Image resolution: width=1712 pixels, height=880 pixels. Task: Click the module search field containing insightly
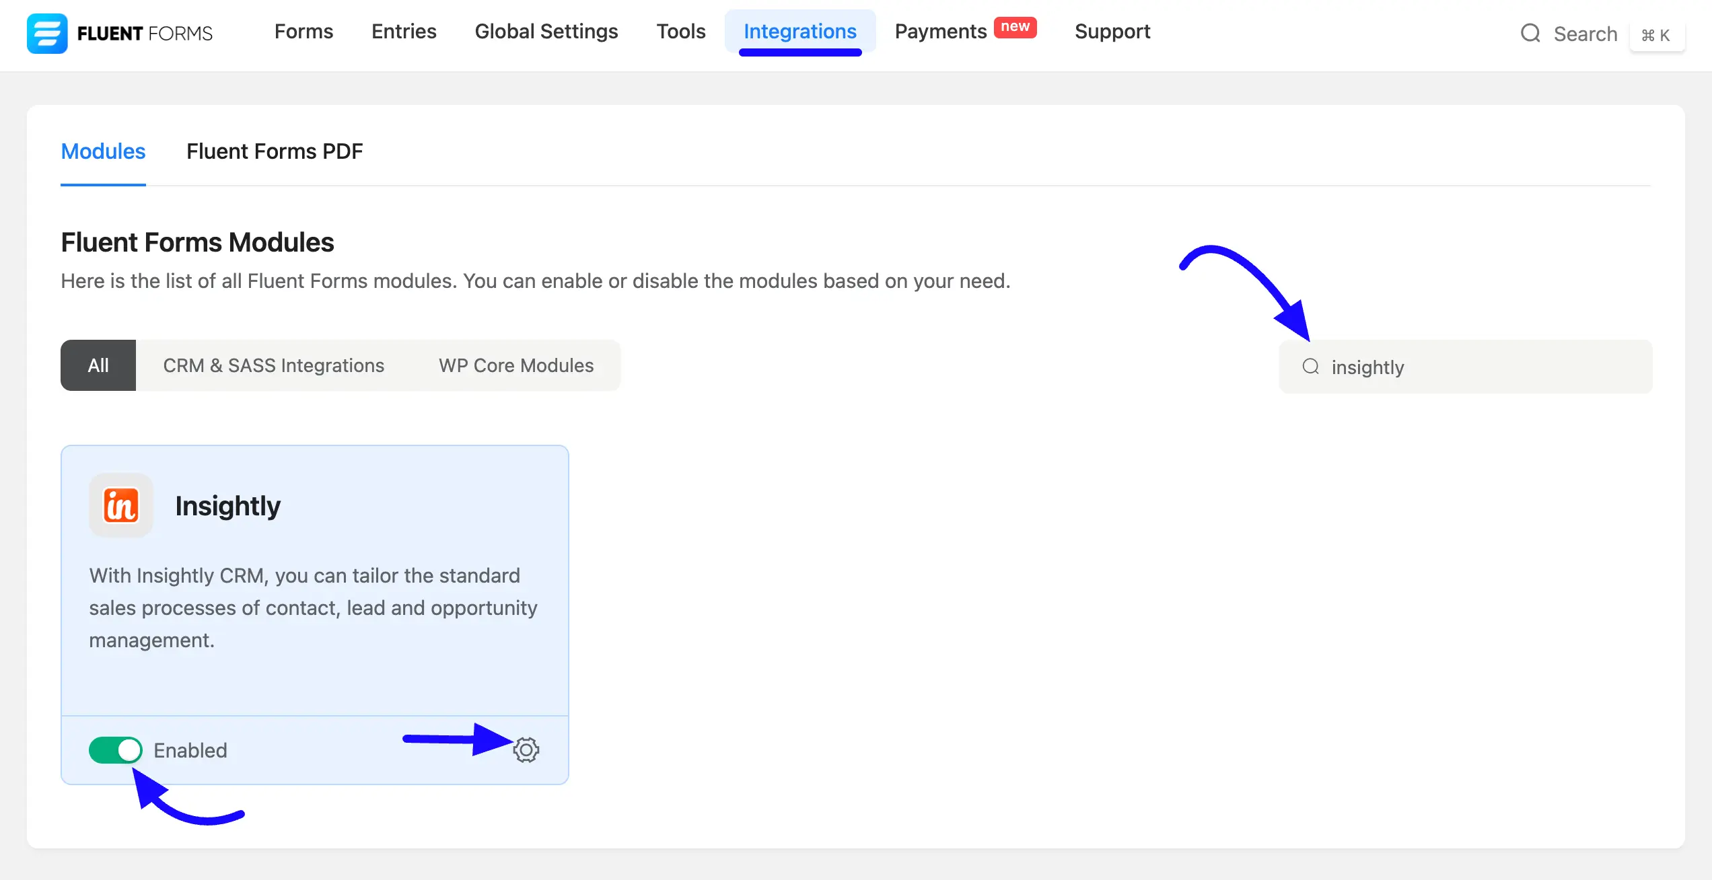point(1466,367)
